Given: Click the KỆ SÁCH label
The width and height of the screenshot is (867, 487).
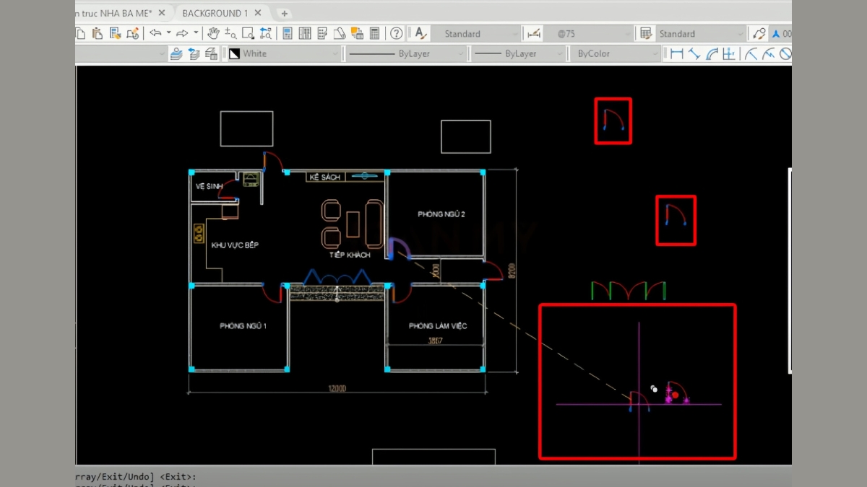Looking at the screenshot, I should click(x=324, y=177).
